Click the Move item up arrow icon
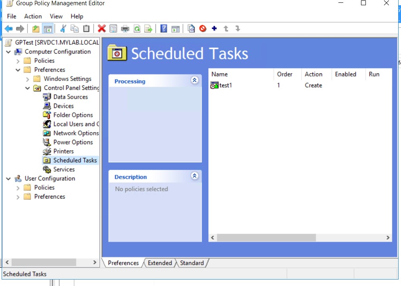The width and height of the screenshot is (401, 286). tap(226, 29)
